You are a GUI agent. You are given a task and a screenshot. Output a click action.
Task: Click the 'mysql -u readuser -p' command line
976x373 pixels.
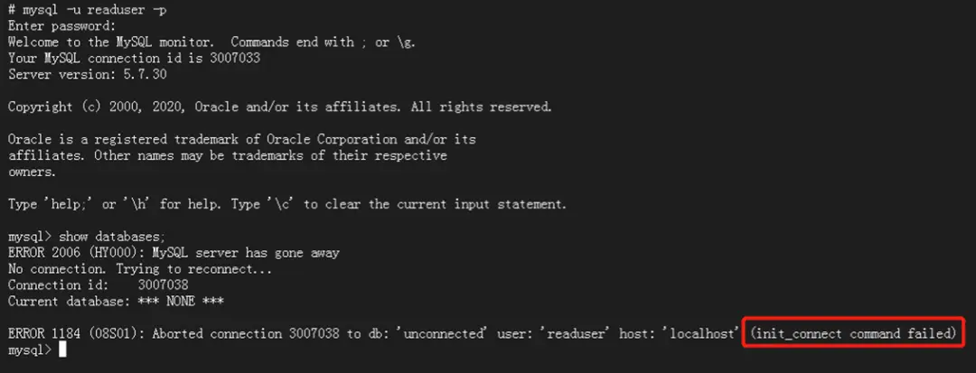point(89,9)
